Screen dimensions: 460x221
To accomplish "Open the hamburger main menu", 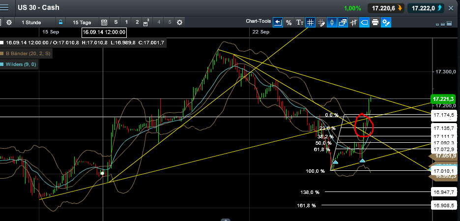I will point(4,8).
